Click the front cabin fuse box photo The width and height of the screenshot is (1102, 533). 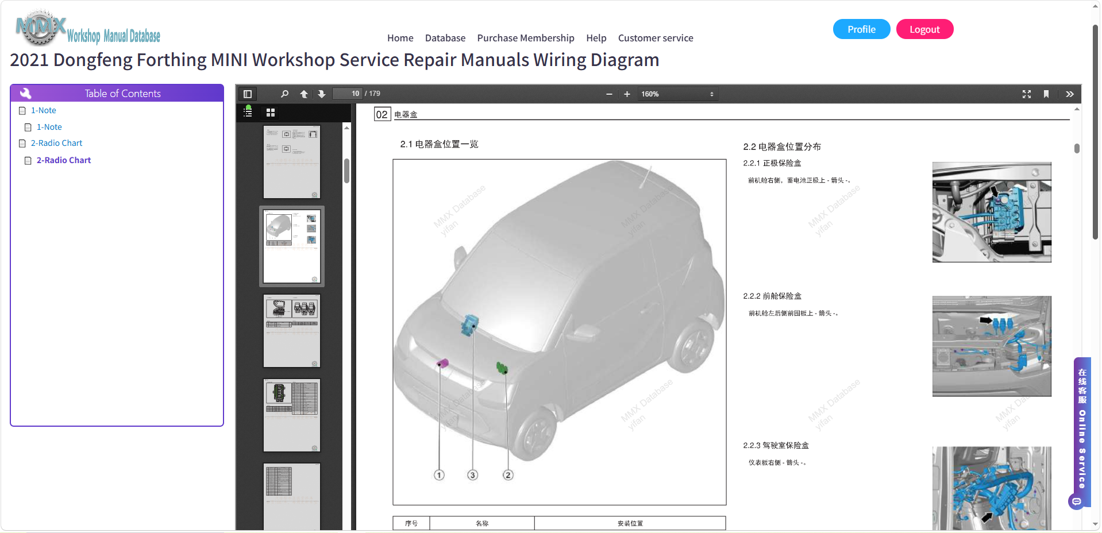(992, 346)
